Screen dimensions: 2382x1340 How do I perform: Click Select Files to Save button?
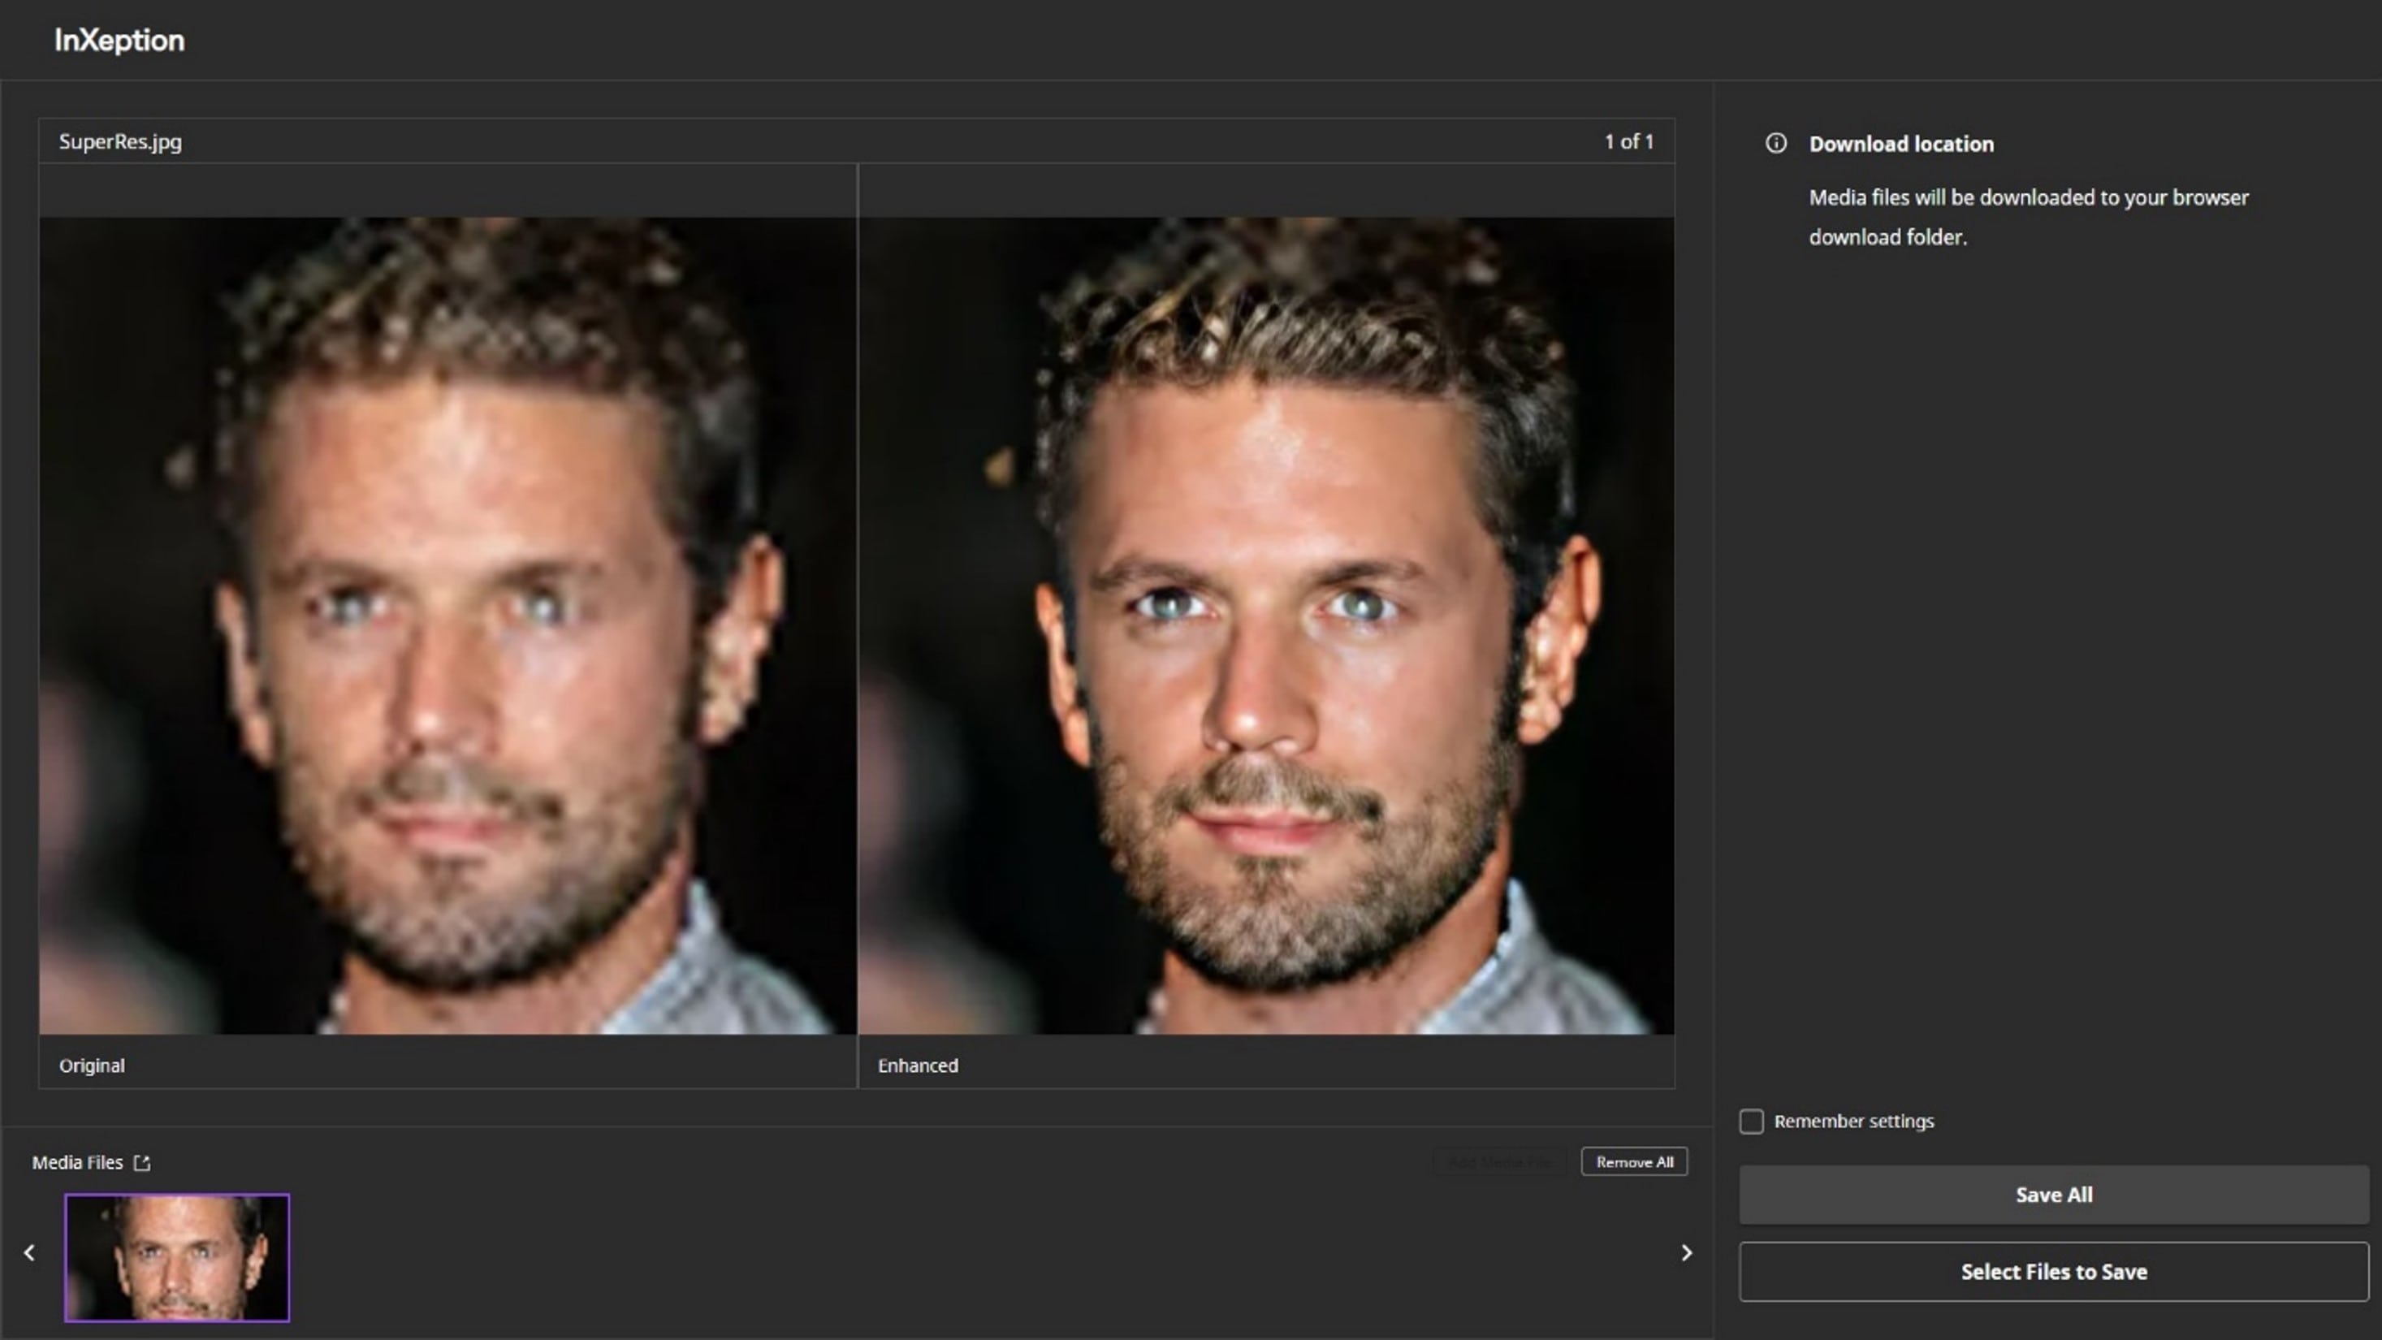[2053, 1272]
